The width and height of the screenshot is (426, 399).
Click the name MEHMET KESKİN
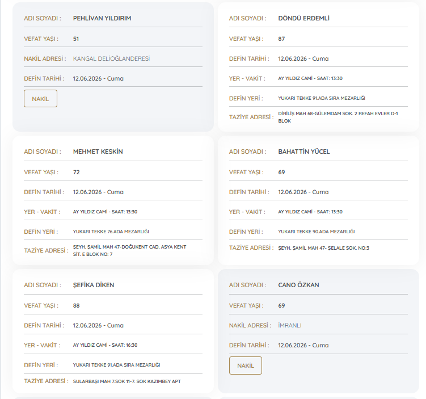click(x=98, y=152)
